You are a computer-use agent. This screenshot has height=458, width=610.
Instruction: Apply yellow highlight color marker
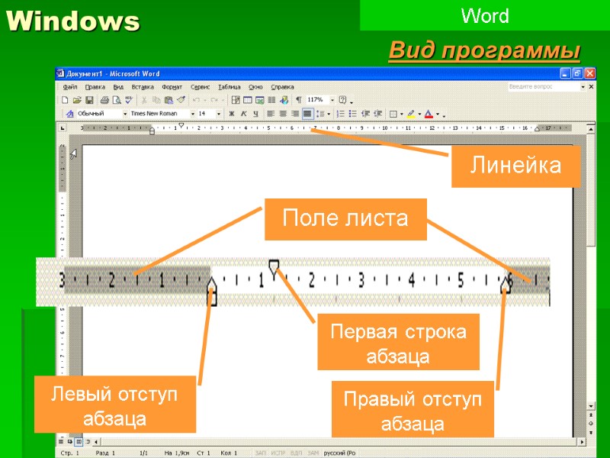coord(411,114)
